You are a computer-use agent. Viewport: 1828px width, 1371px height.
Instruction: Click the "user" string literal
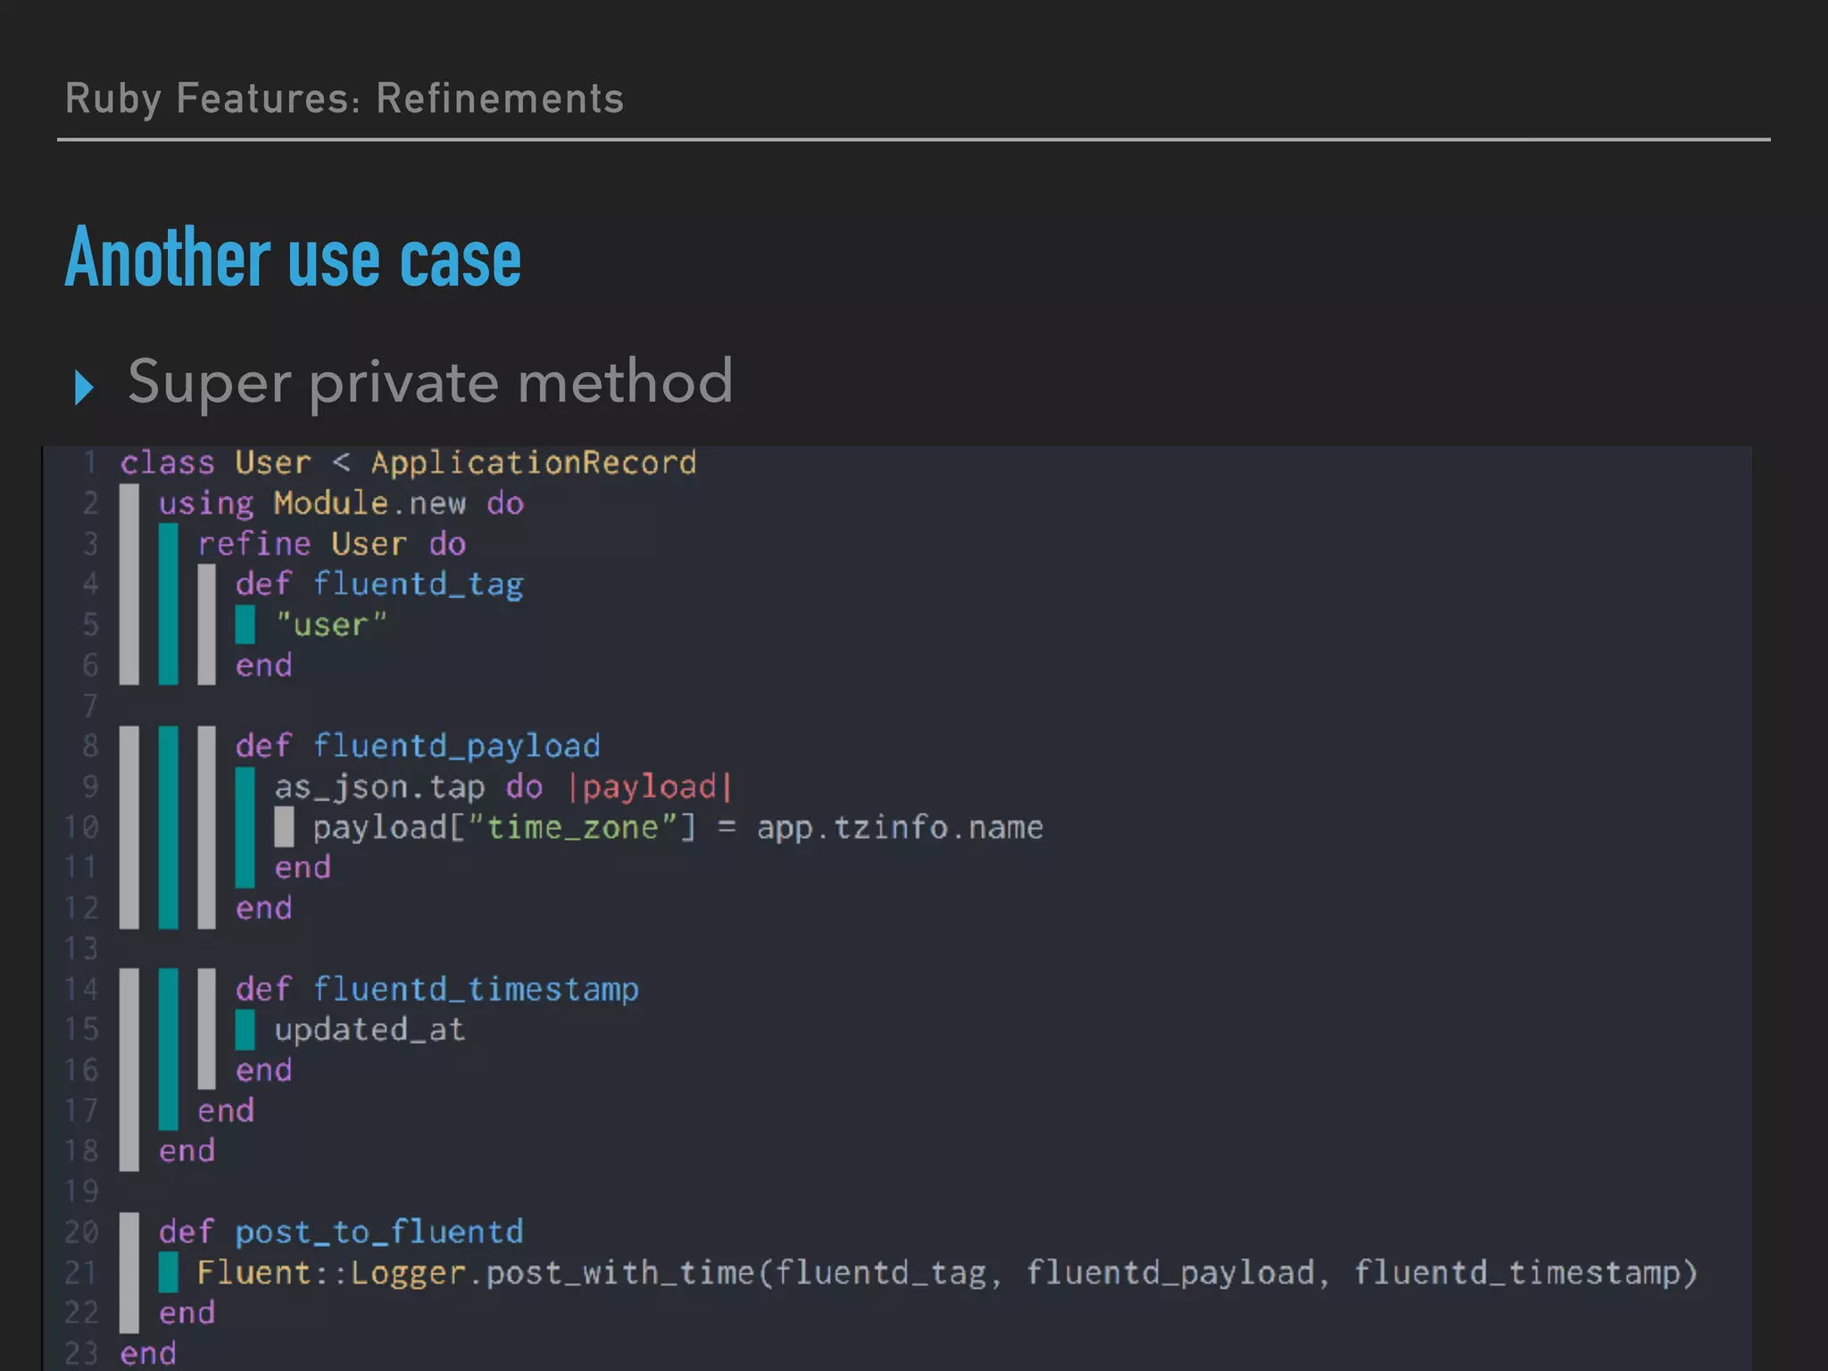330,625
